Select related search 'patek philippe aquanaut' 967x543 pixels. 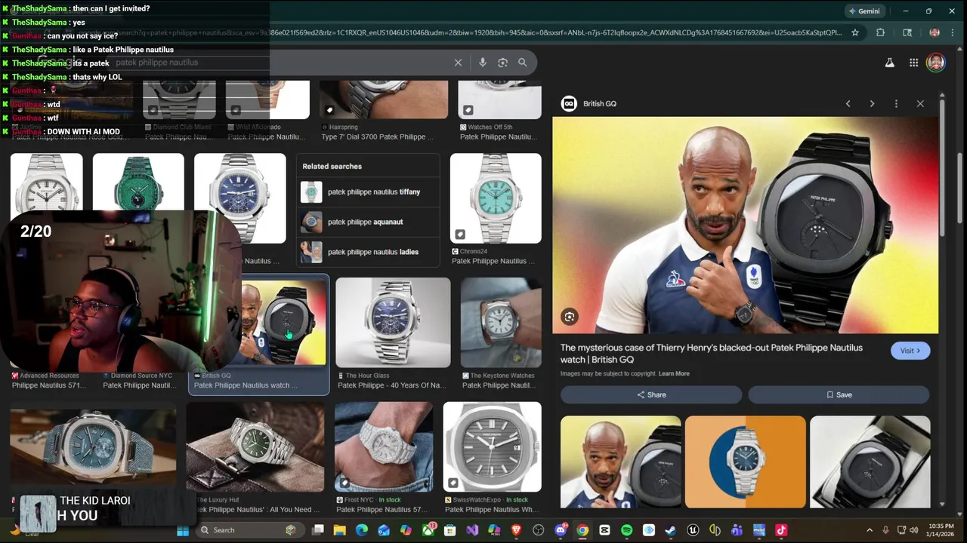tap(367, 222)
